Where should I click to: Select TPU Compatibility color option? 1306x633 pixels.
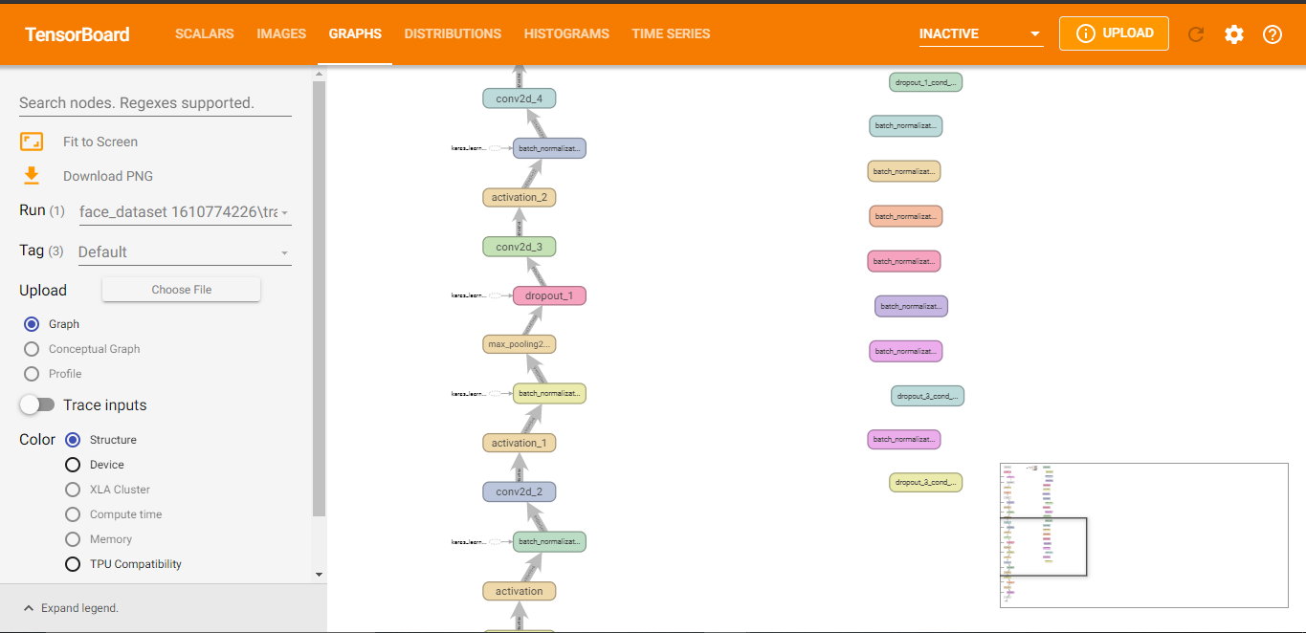[x=73, y=564]
